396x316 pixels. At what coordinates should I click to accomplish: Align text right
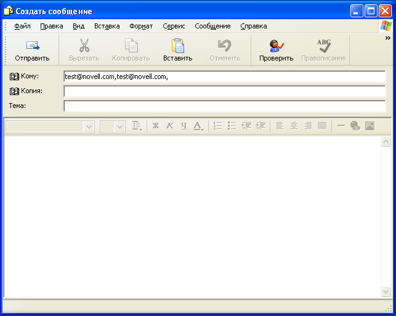coord(308,126)
